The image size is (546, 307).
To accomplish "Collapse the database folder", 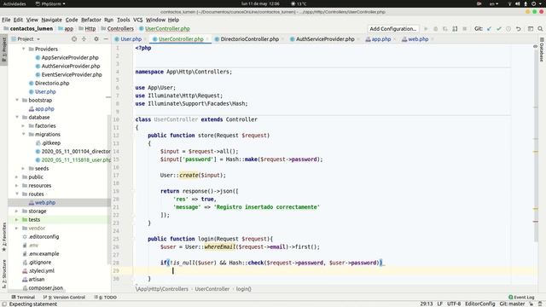I will [17, 118].
